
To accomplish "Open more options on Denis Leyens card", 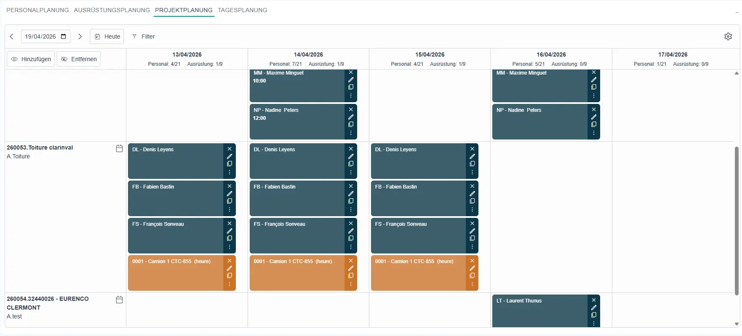I will point(230,172).
